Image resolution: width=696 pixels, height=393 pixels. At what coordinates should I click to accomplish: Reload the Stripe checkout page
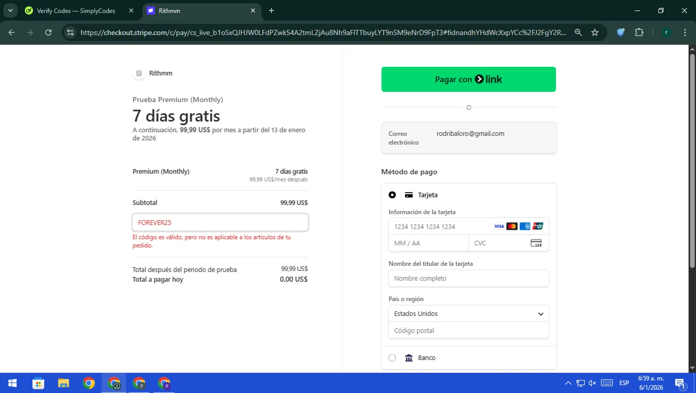(x=48, y=32)
